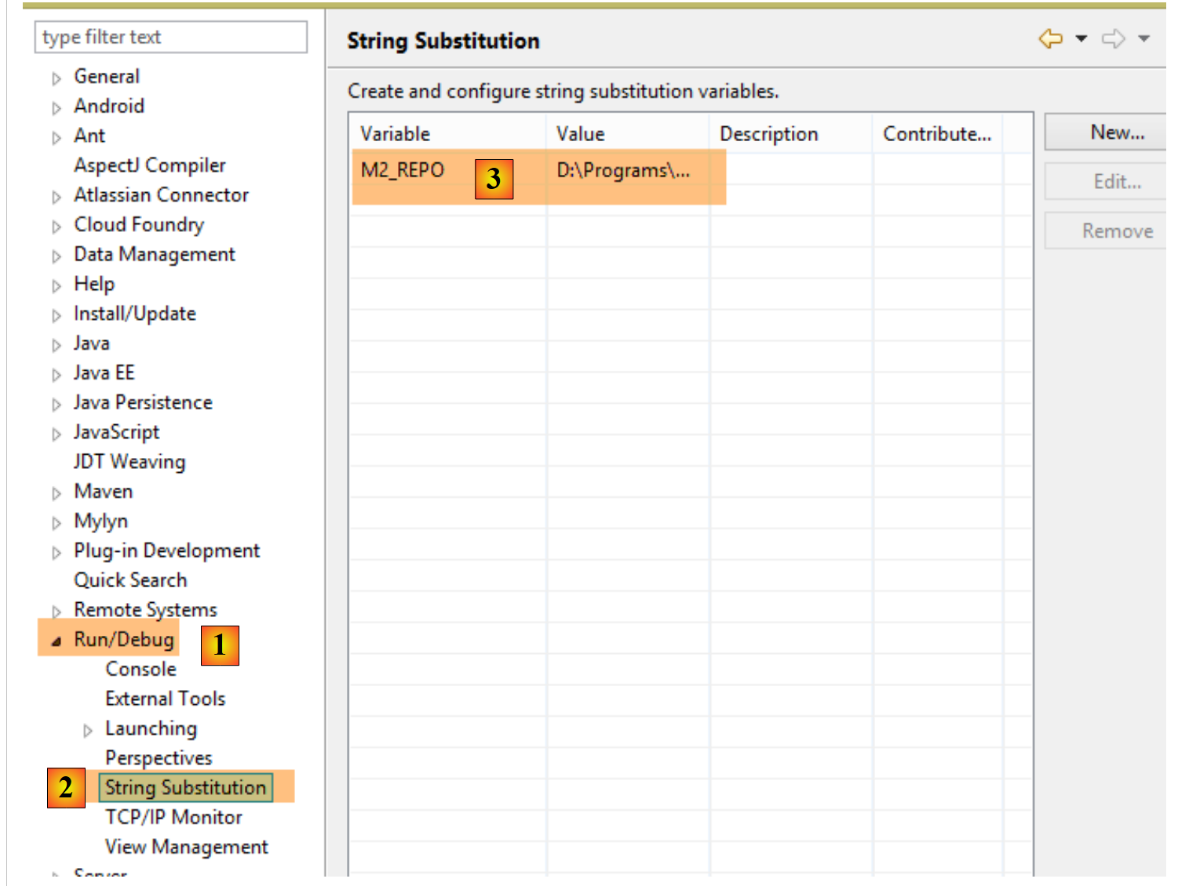Expand the Maven preferences node
1178x886 pixels.
(56, 493)
